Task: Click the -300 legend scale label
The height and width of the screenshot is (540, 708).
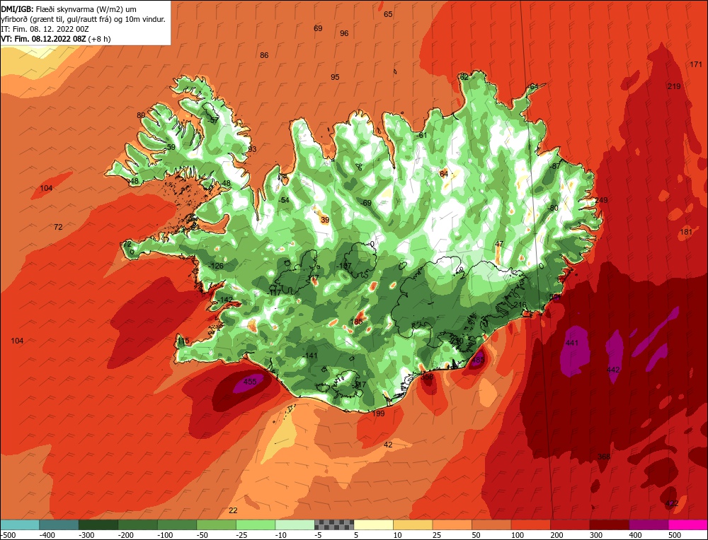Action: click(x=86, y=535)
